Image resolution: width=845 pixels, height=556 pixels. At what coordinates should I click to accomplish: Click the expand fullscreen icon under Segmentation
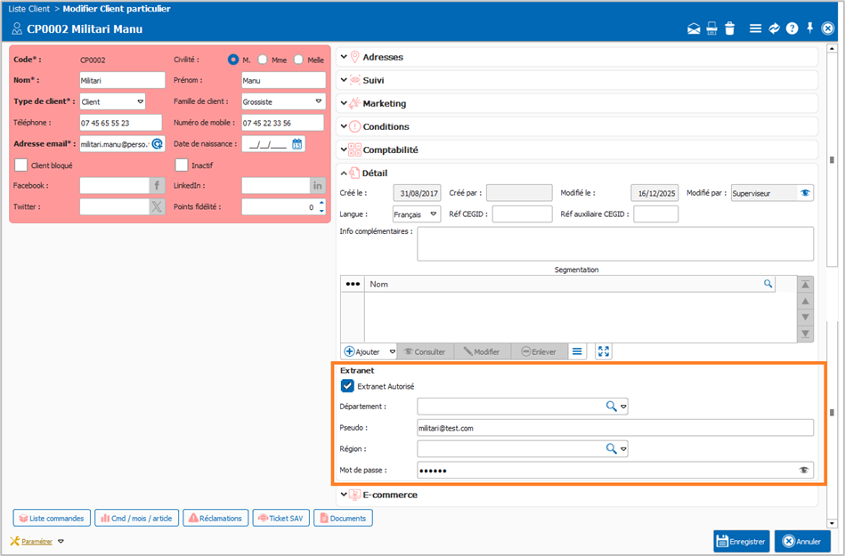coord(604,351)
